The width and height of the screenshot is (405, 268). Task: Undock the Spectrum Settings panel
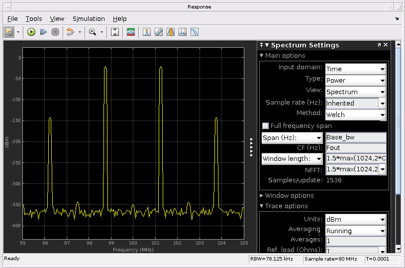(x=379, y=45)
